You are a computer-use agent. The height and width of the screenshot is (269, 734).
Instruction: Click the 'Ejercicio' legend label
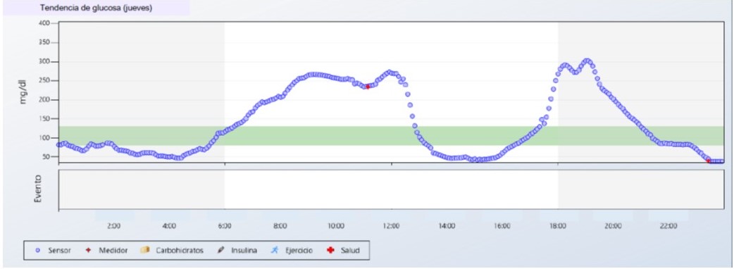click(x=299, y=251)
